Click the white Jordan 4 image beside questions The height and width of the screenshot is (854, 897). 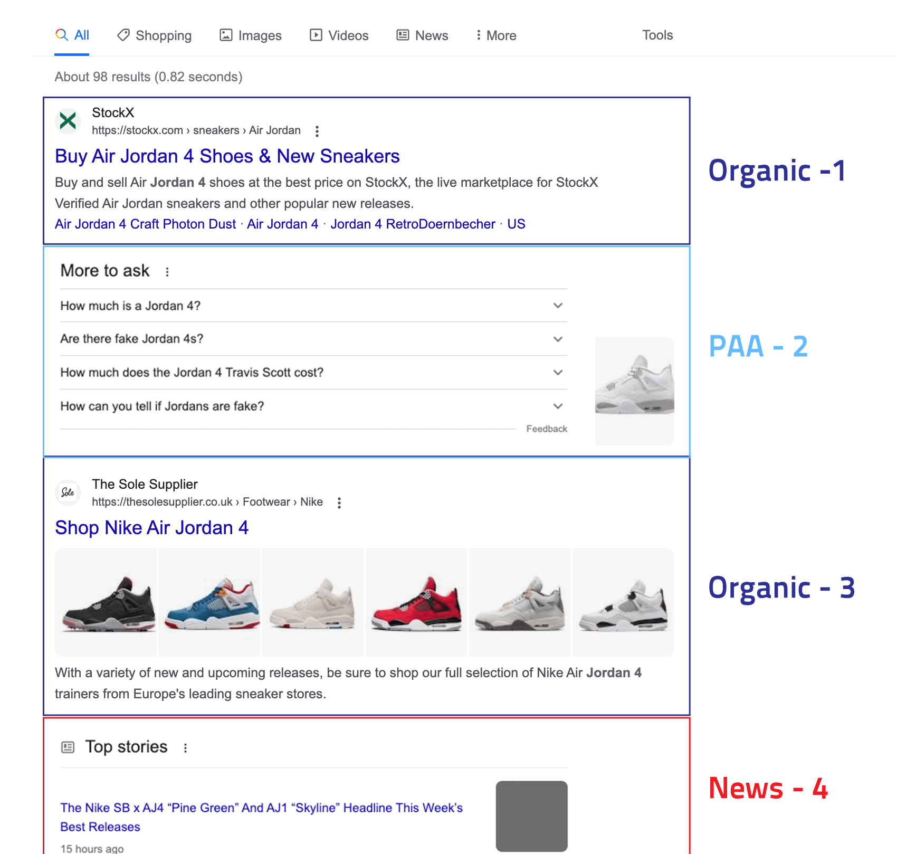pyautogui.click(x=635, y=391)
